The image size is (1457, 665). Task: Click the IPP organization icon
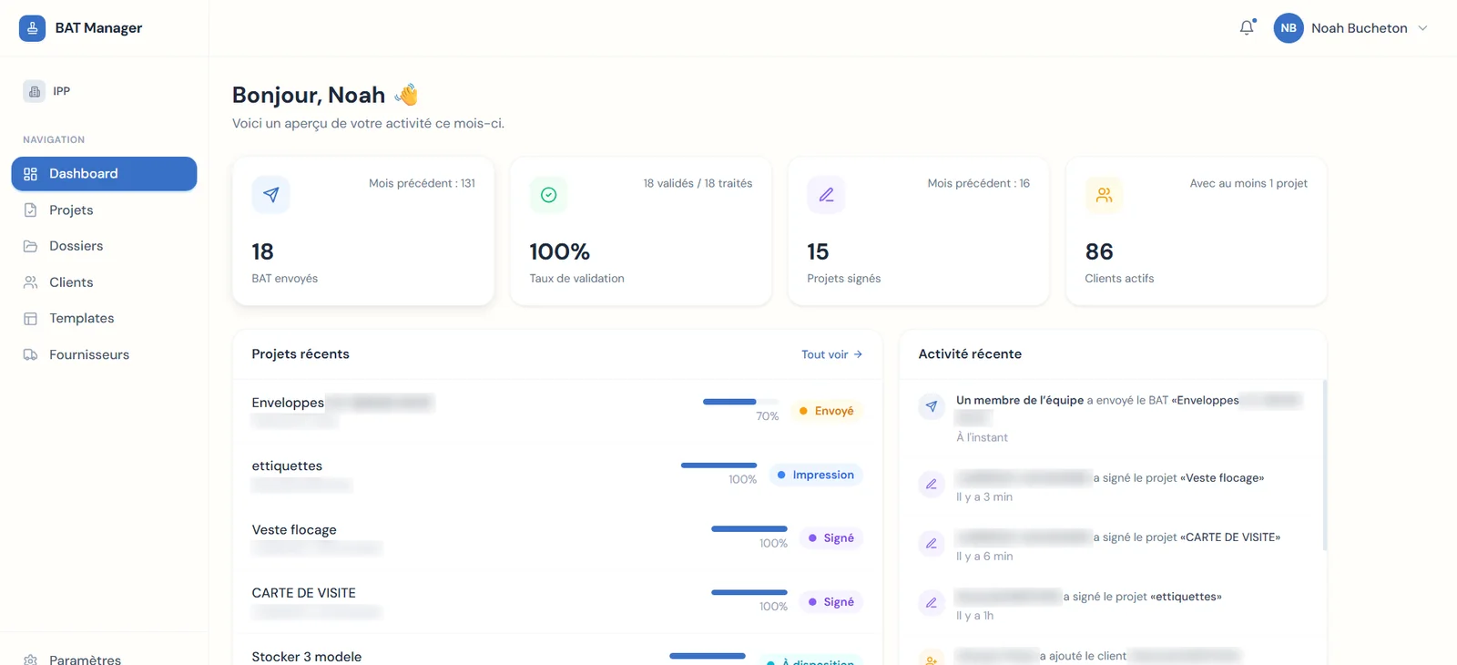(35, 91)
